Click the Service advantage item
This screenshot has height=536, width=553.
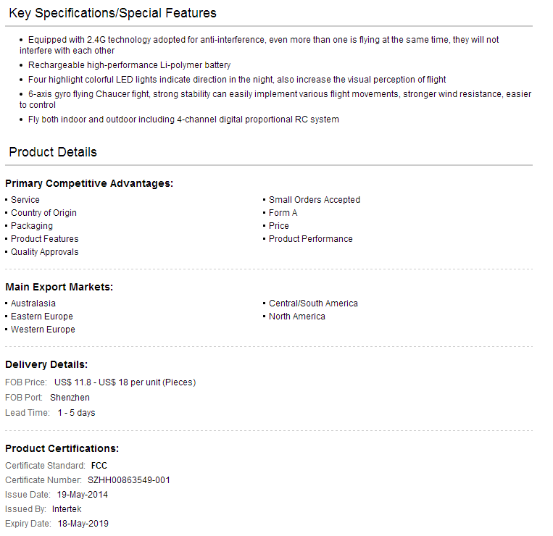pyautogui.click(x=25, y=199)
